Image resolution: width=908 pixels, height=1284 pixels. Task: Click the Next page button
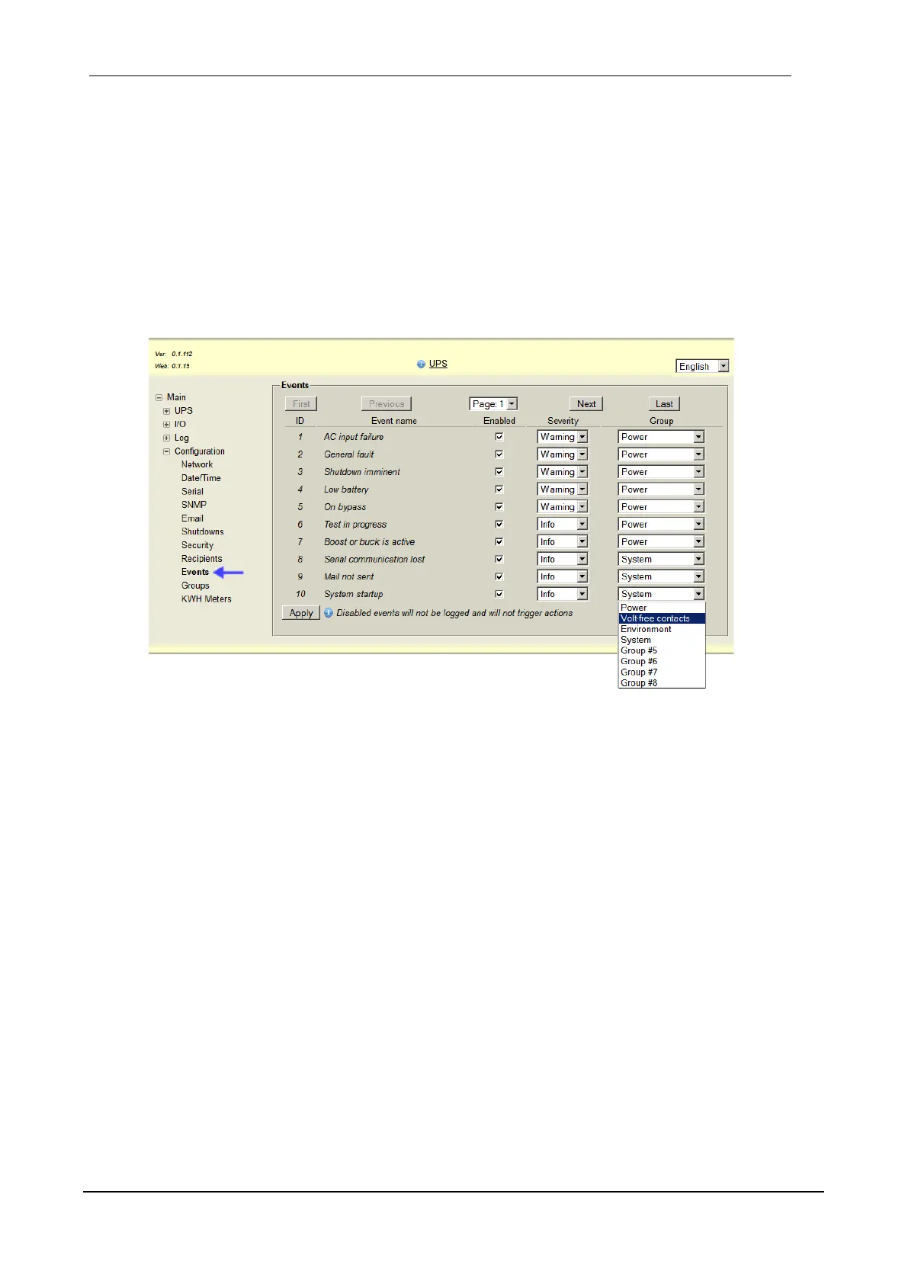(x=586, y=404)
